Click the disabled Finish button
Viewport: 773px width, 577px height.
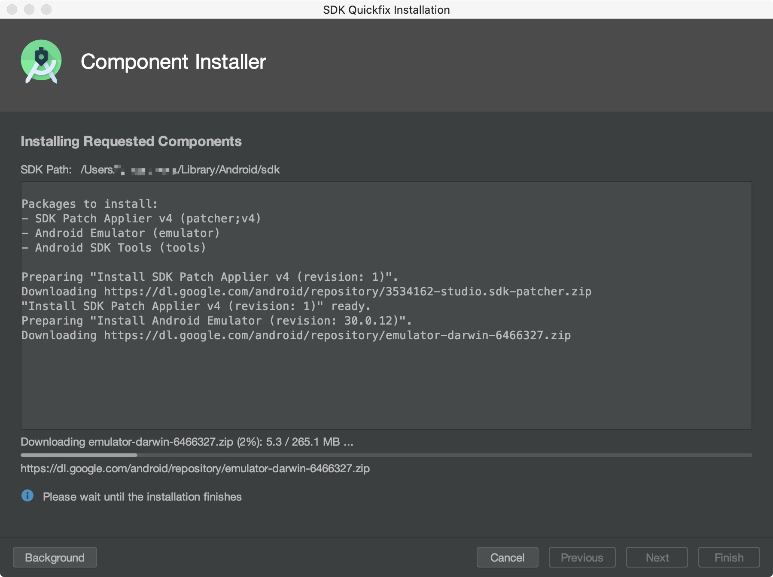click(x=729, y=557)
